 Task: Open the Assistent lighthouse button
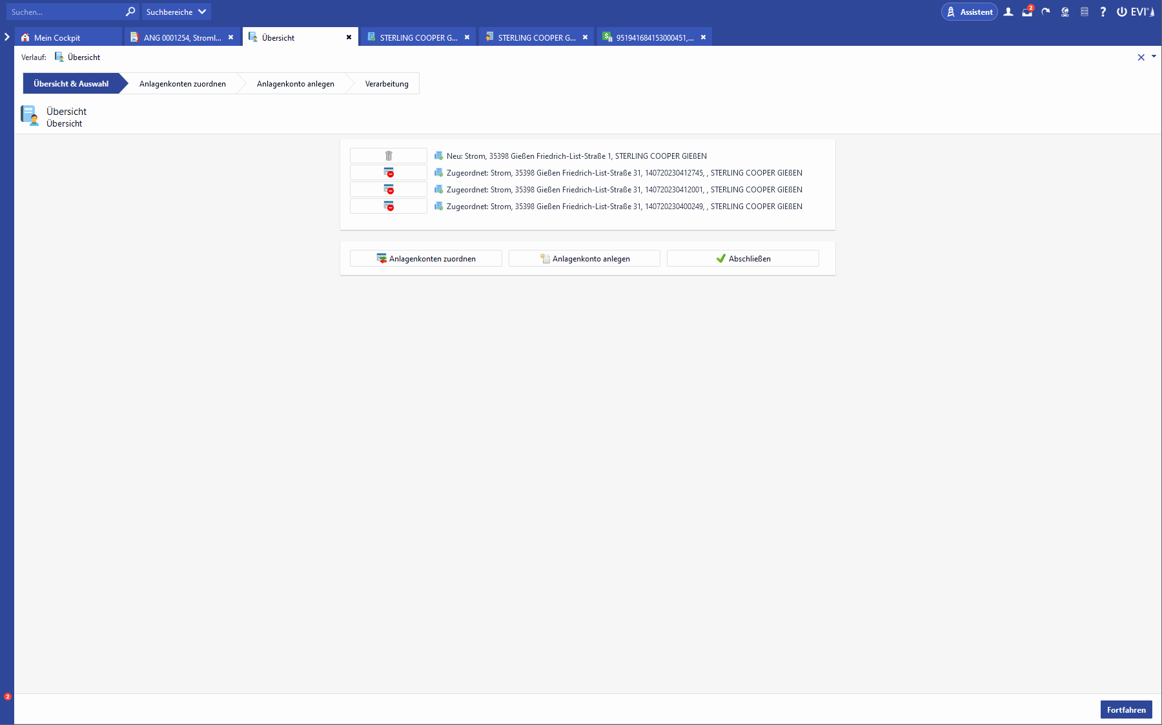[969, 12]
